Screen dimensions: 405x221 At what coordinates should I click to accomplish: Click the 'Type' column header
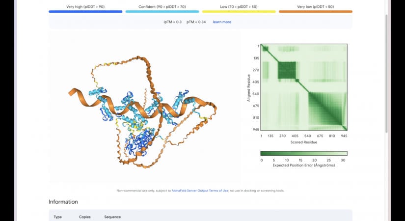57,217
